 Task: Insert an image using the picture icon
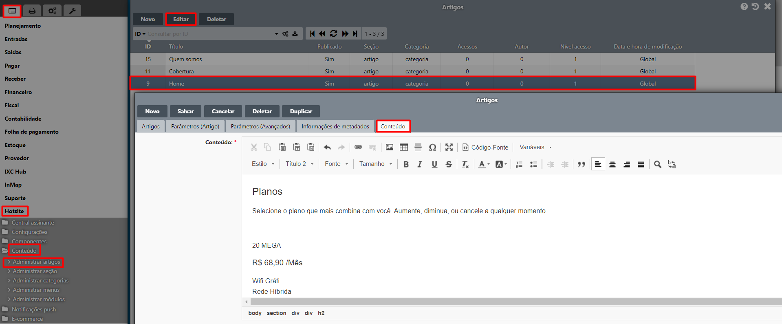(390, 147)
